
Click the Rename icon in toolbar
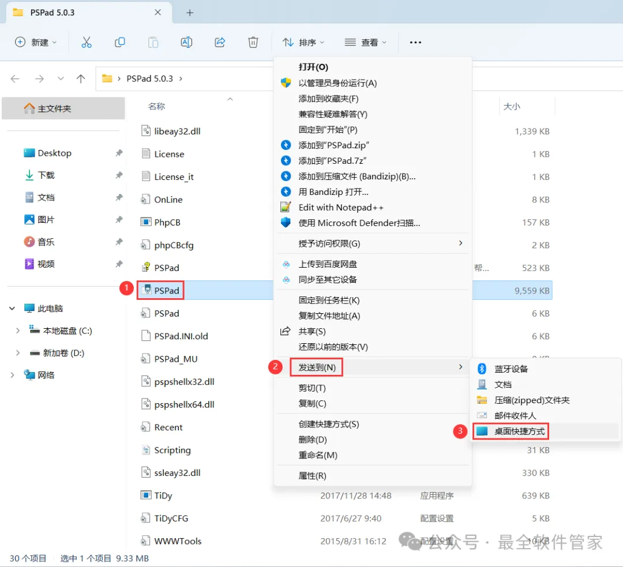pyautogui.click(x=186, y=42)
